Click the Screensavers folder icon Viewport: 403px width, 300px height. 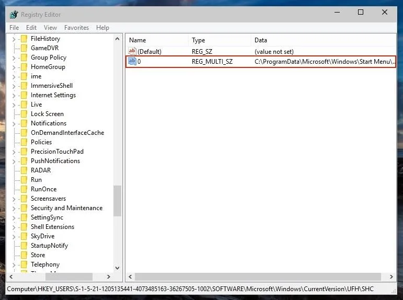(24, 199)
